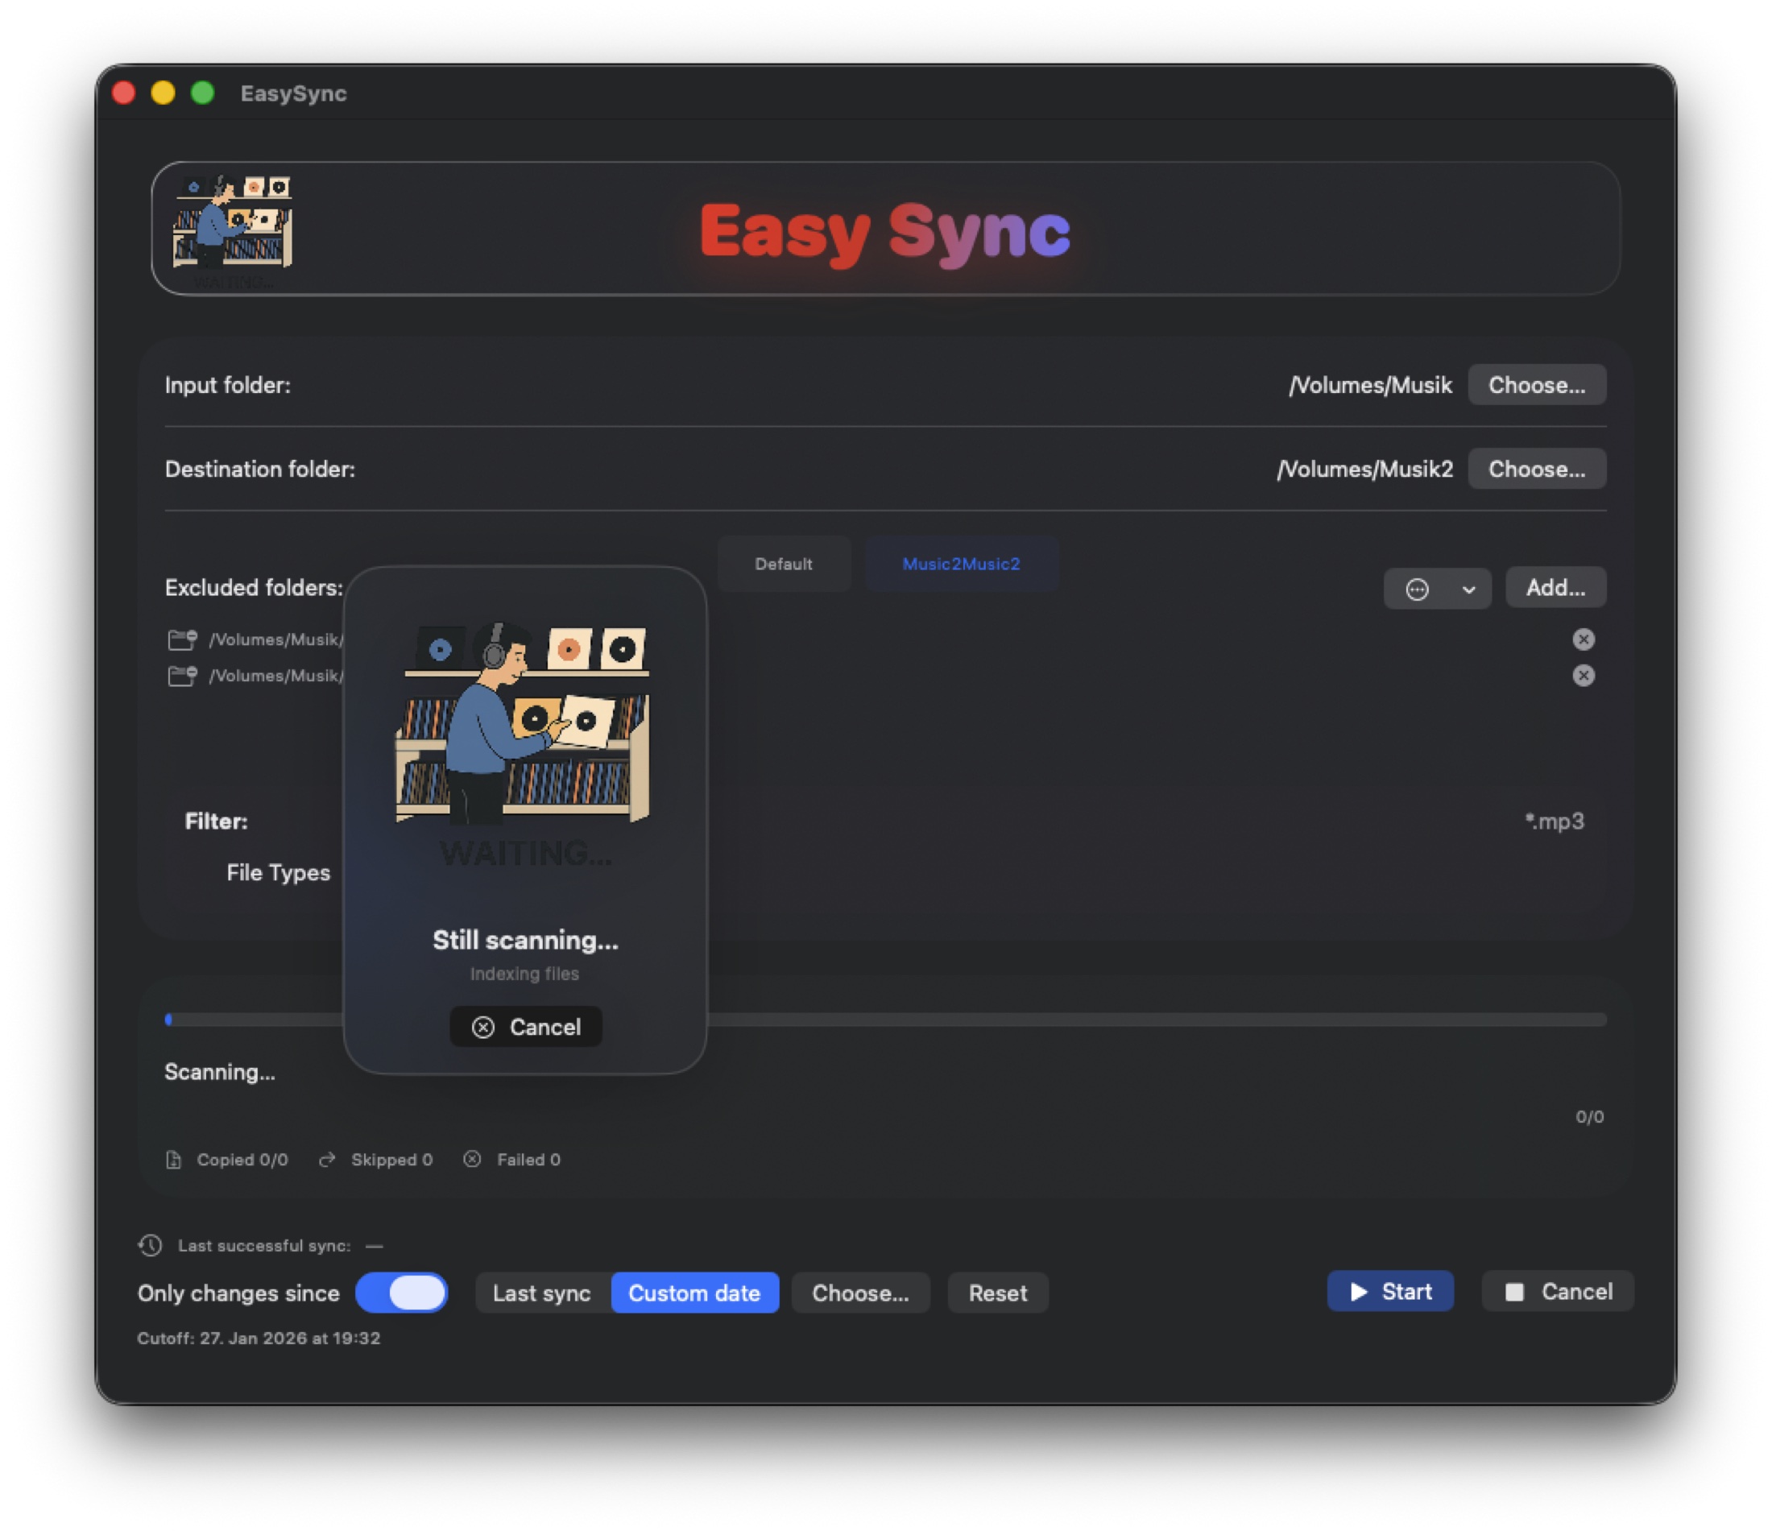Switch to the Music2Music2 profile tab
1772x1531 pixels.
960,564
